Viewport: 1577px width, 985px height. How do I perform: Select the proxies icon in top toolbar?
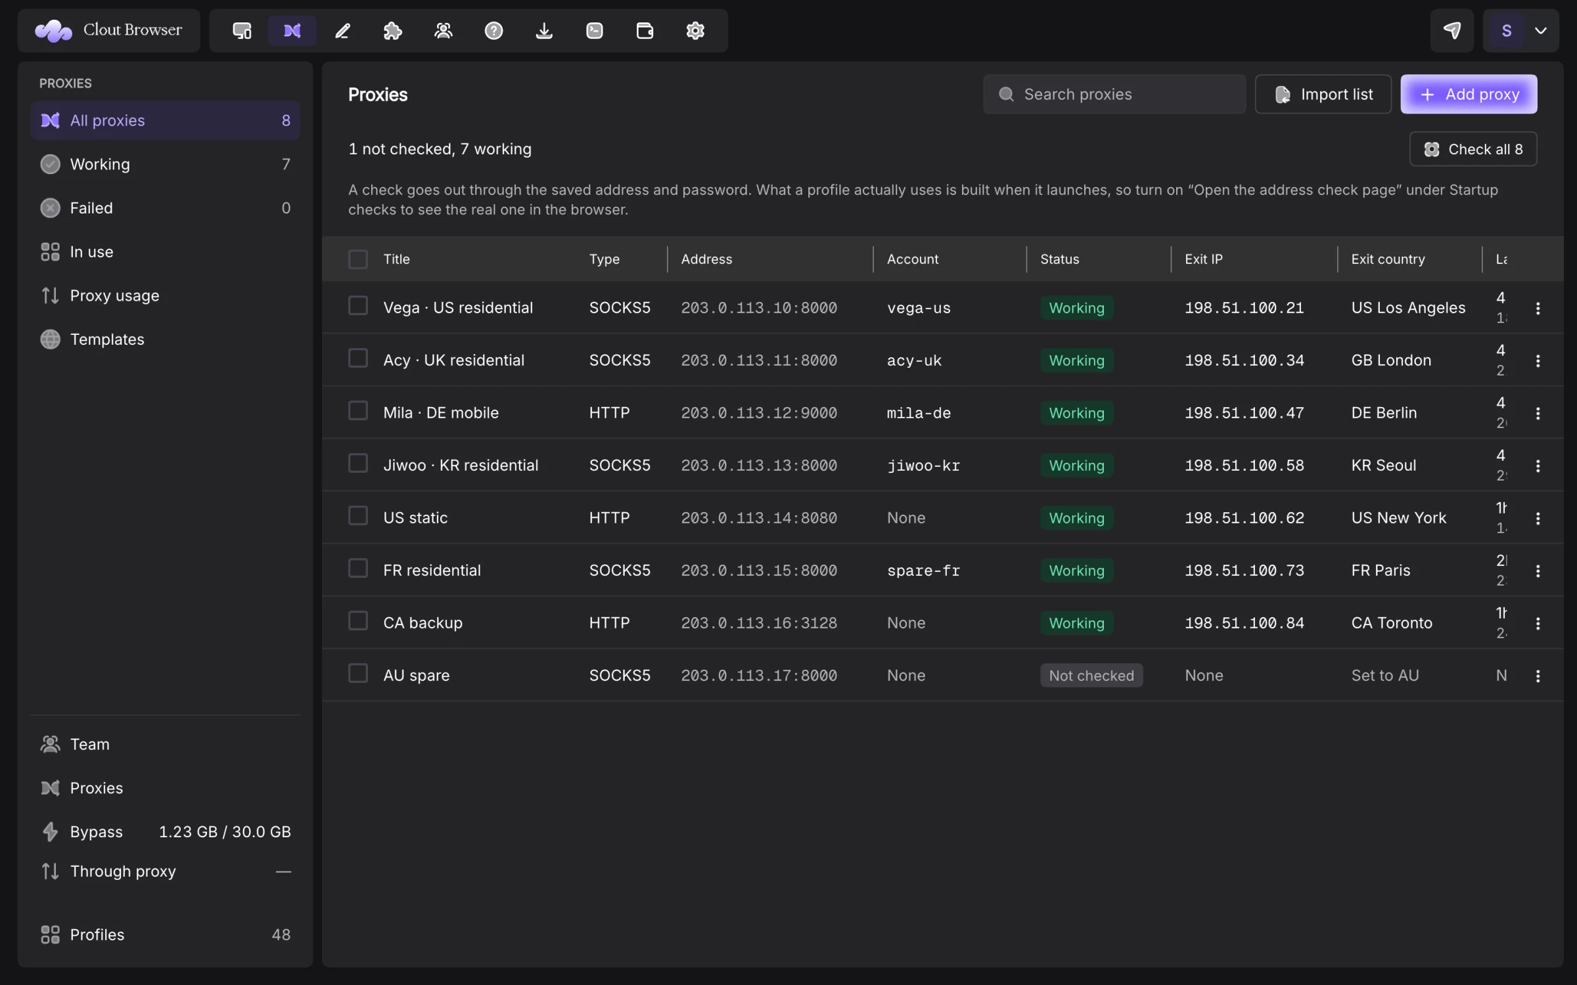292,31
